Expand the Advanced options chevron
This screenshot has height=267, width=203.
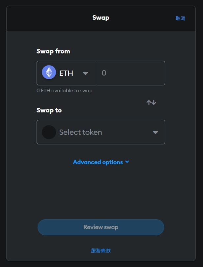point(127,162)
